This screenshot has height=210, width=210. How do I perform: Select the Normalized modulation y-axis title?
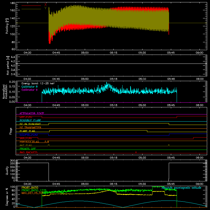pyautogui.click(x=5, y=92)
